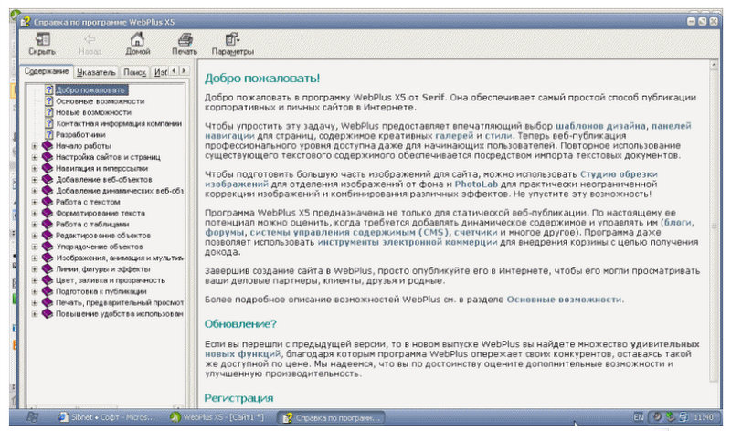
Task: Expand the Печать, предварительный просмотр node
Action: coord(35,302)
